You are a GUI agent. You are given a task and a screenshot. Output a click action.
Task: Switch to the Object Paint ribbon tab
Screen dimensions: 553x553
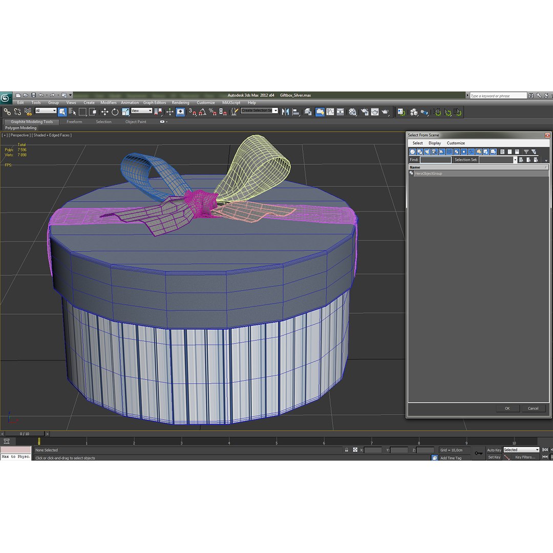[136, 122]
